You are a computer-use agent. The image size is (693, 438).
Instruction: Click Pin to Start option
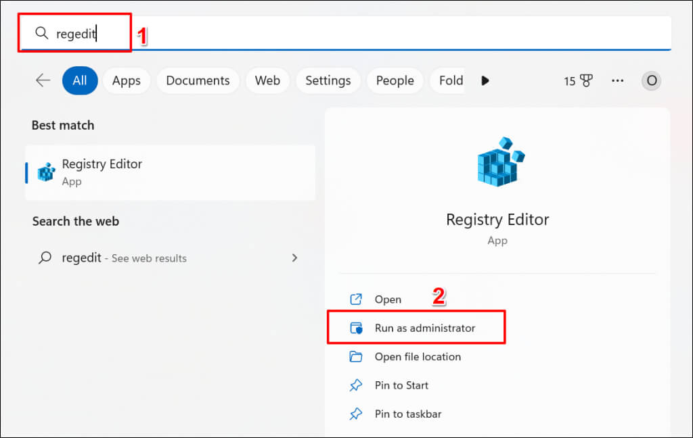401,385
